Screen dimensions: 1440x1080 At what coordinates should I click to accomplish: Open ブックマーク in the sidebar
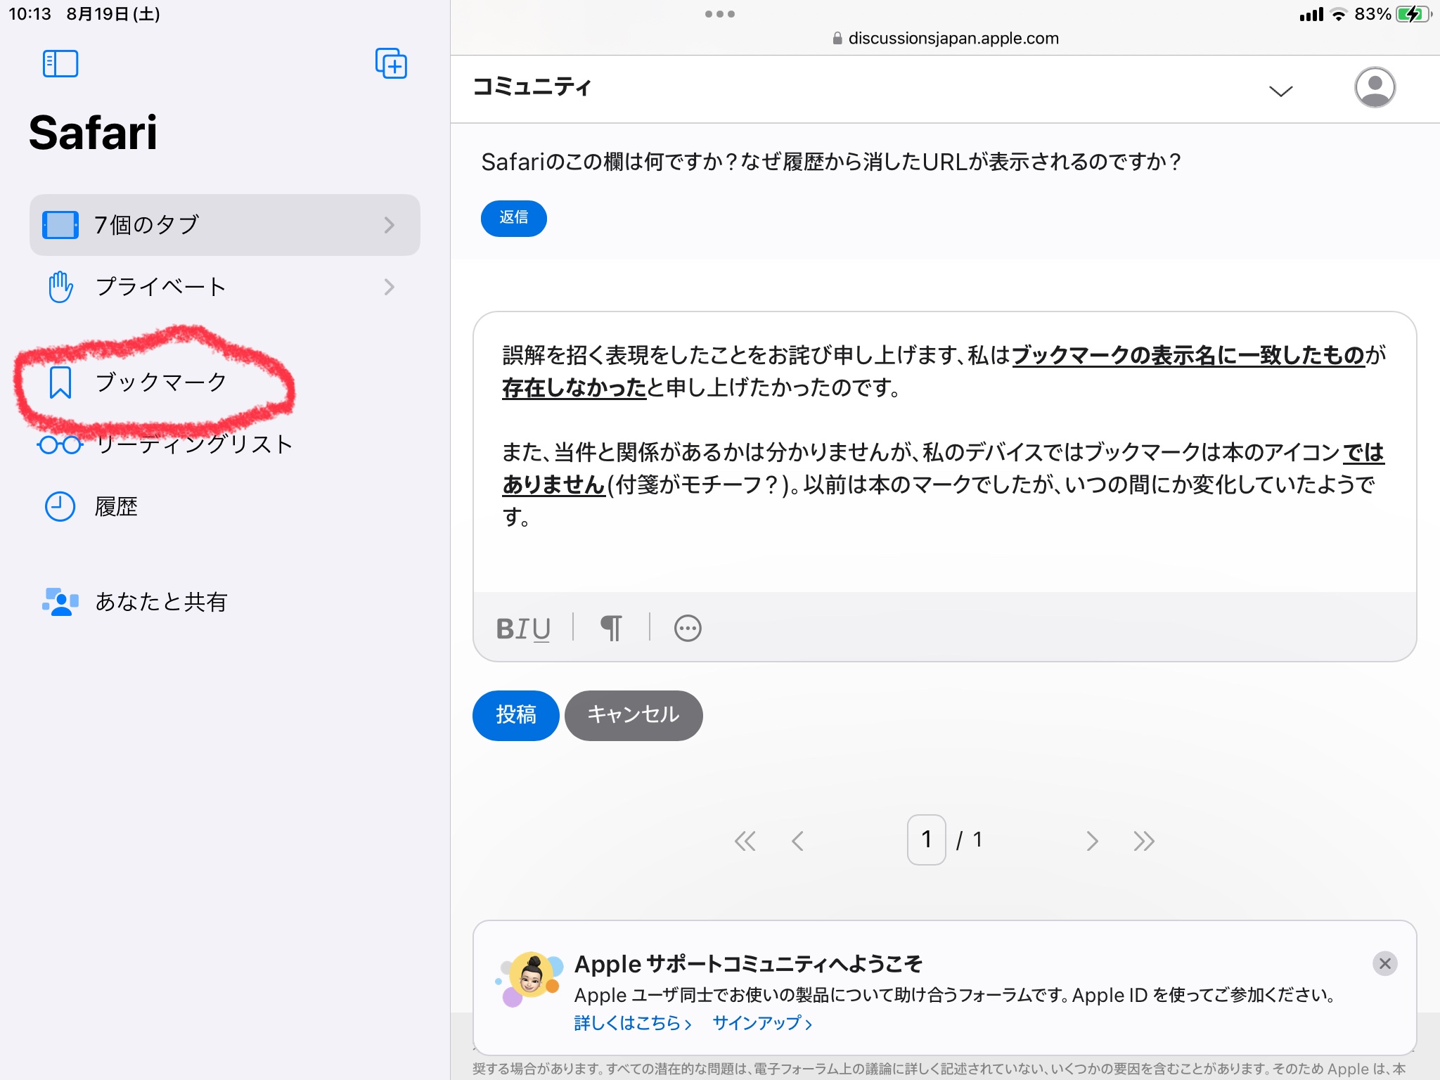[x=160, y=382]
